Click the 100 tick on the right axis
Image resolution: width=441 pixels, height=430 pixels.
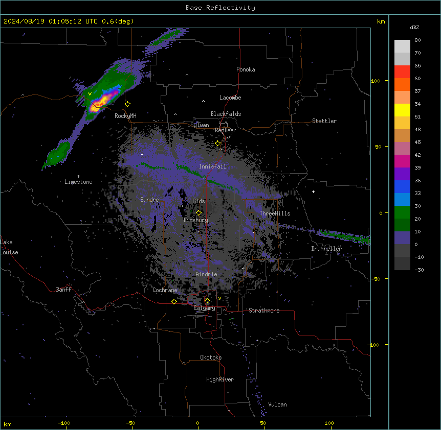pos(376,81)
